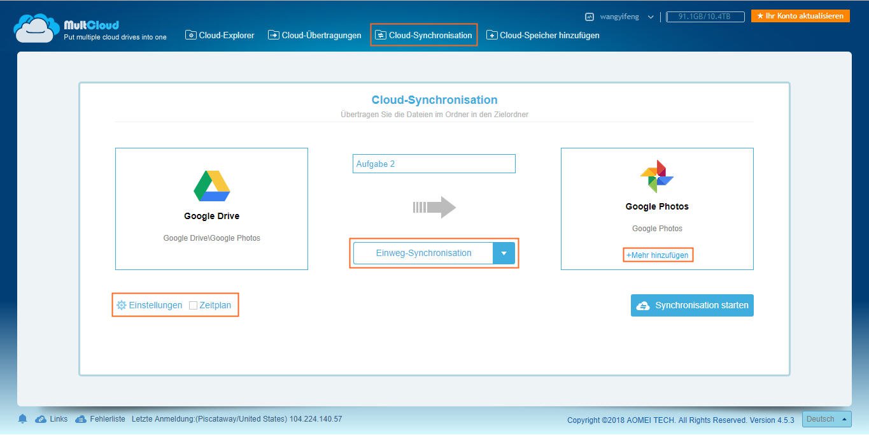Open the Links entry in footer
This screenshot has height=435, width=869.
[x=59, y=419]
